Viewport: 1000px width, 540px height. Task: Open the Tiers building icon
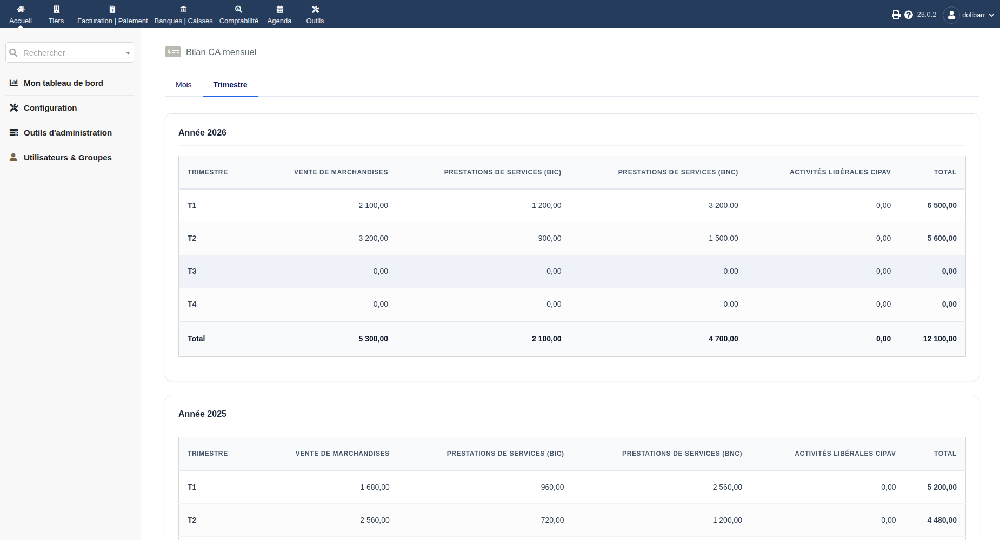pos(56,9)
